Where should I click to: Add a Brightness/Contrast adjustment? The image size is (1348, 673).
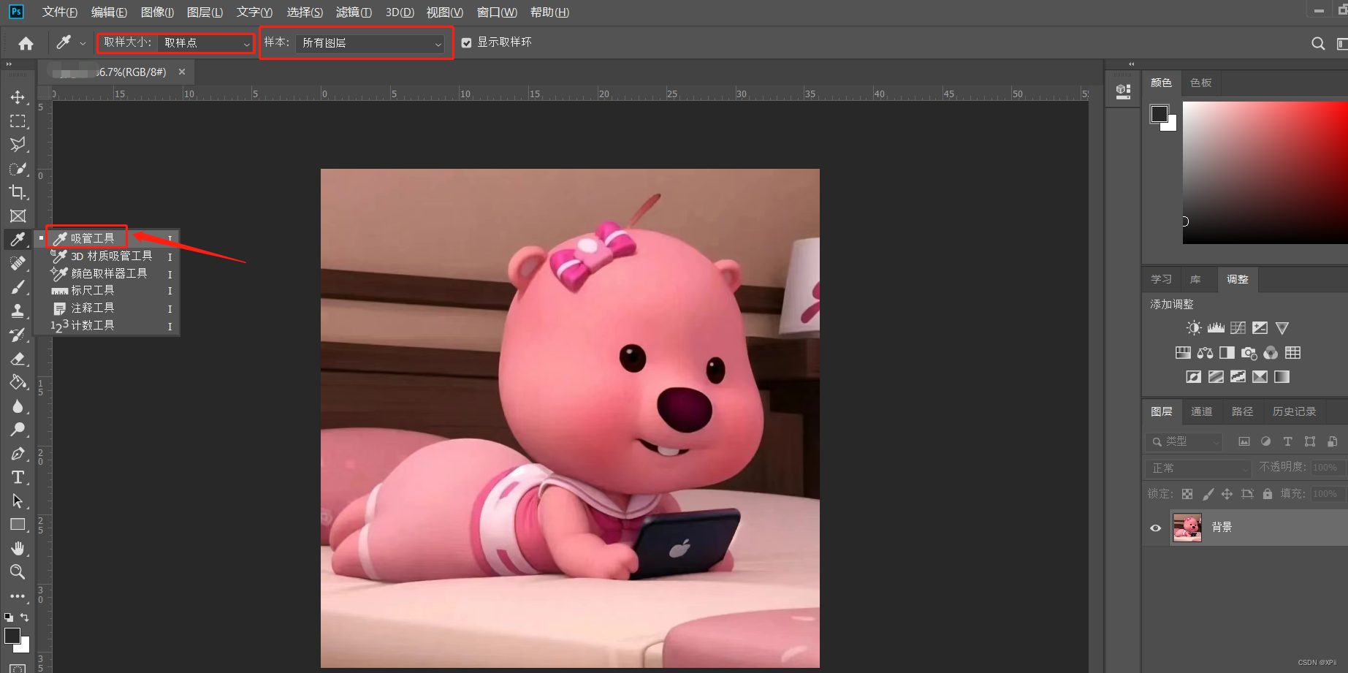1193,327
